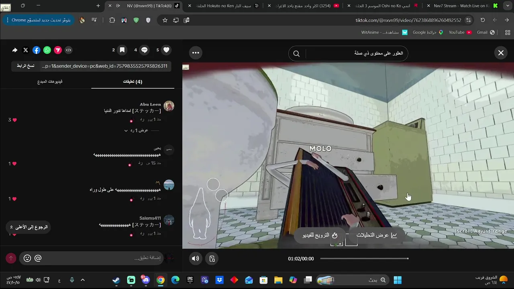Open taskbar search box بحث
The height and width of the screenshot is (289, 514).
[353, 280]
